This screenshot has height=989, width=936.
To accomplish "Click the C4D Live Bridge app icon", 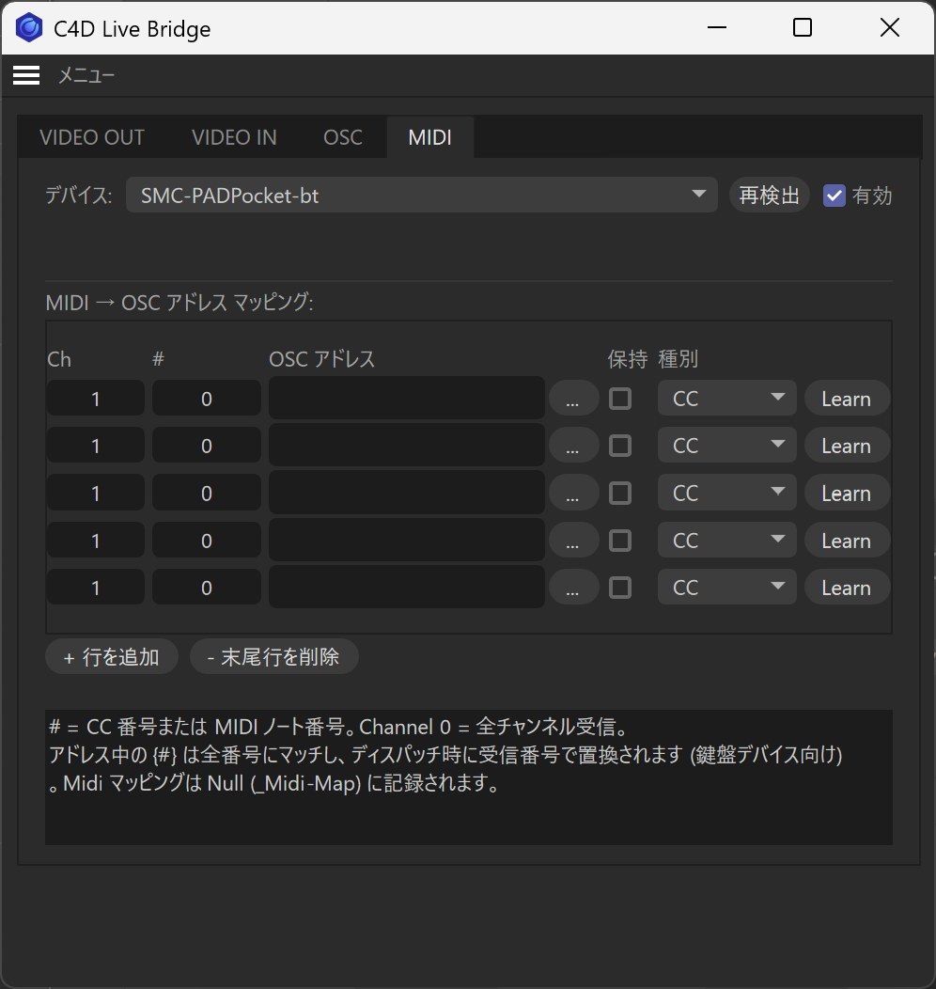I will pyautogui.click(x=29, y=28).
